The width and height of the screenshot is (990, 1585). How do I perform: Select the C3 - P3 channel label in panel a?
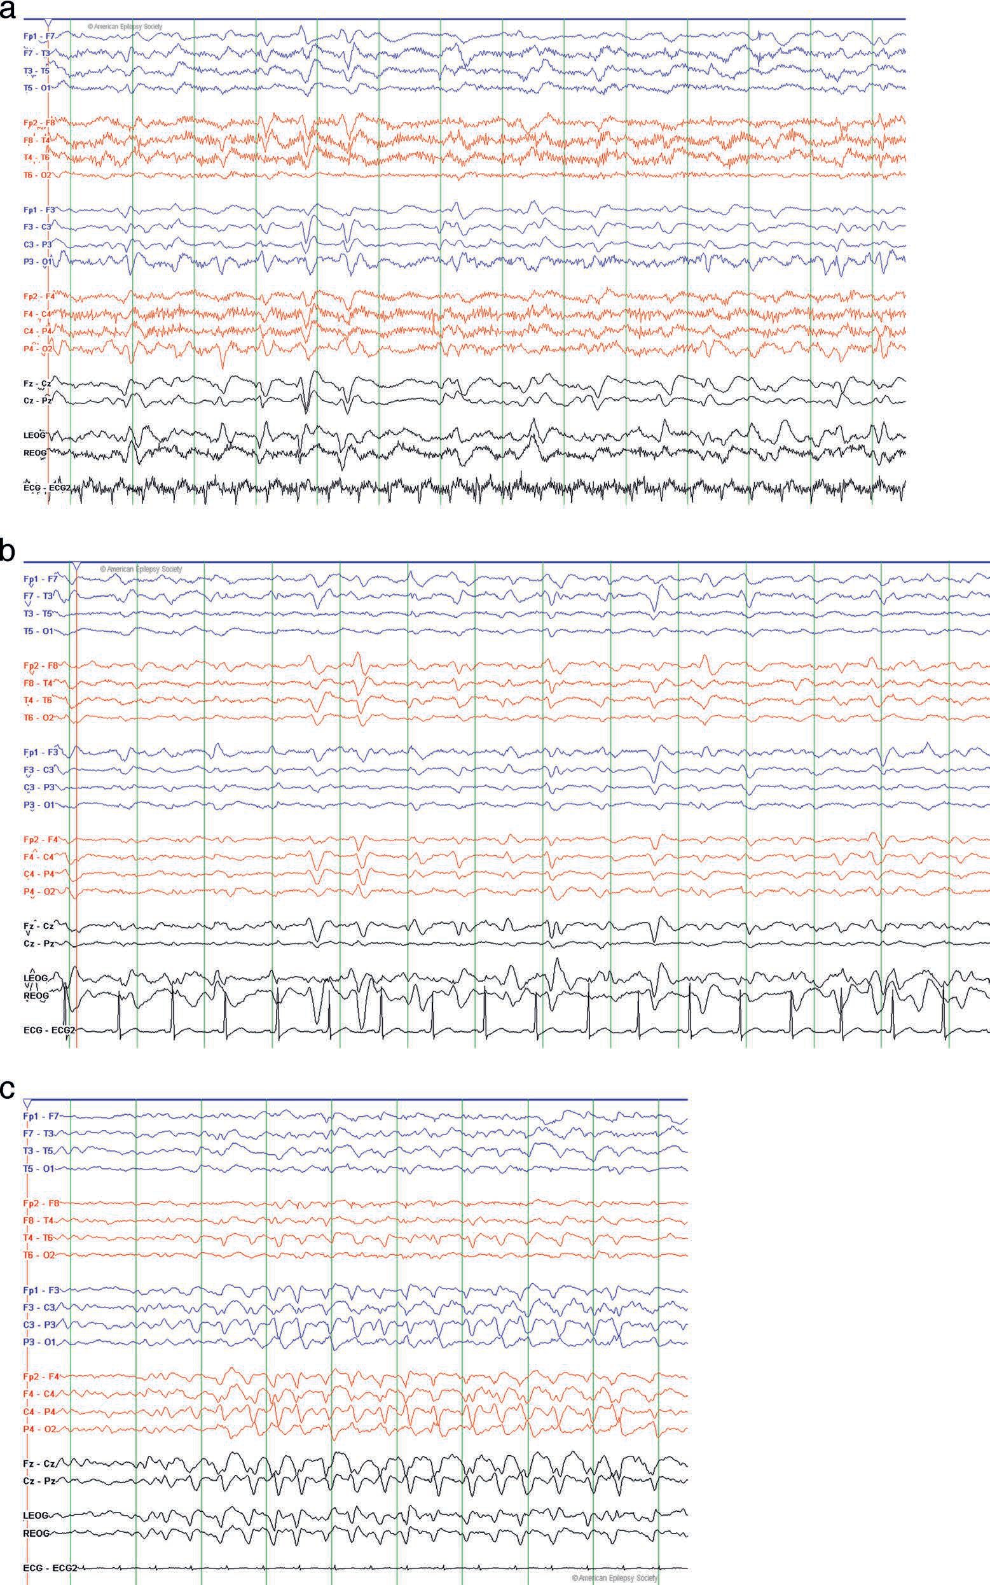[x=38, y=244]
